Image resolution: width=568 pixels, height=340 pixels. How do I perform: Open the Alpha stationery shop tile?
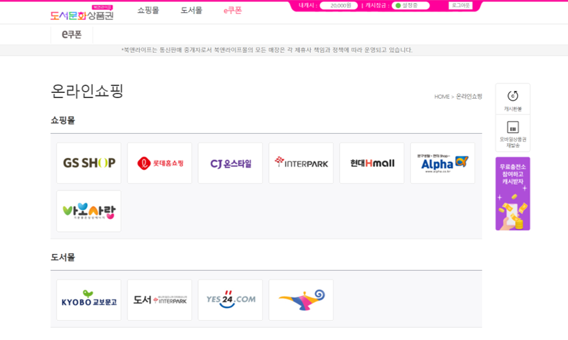[x=442, y=163]
